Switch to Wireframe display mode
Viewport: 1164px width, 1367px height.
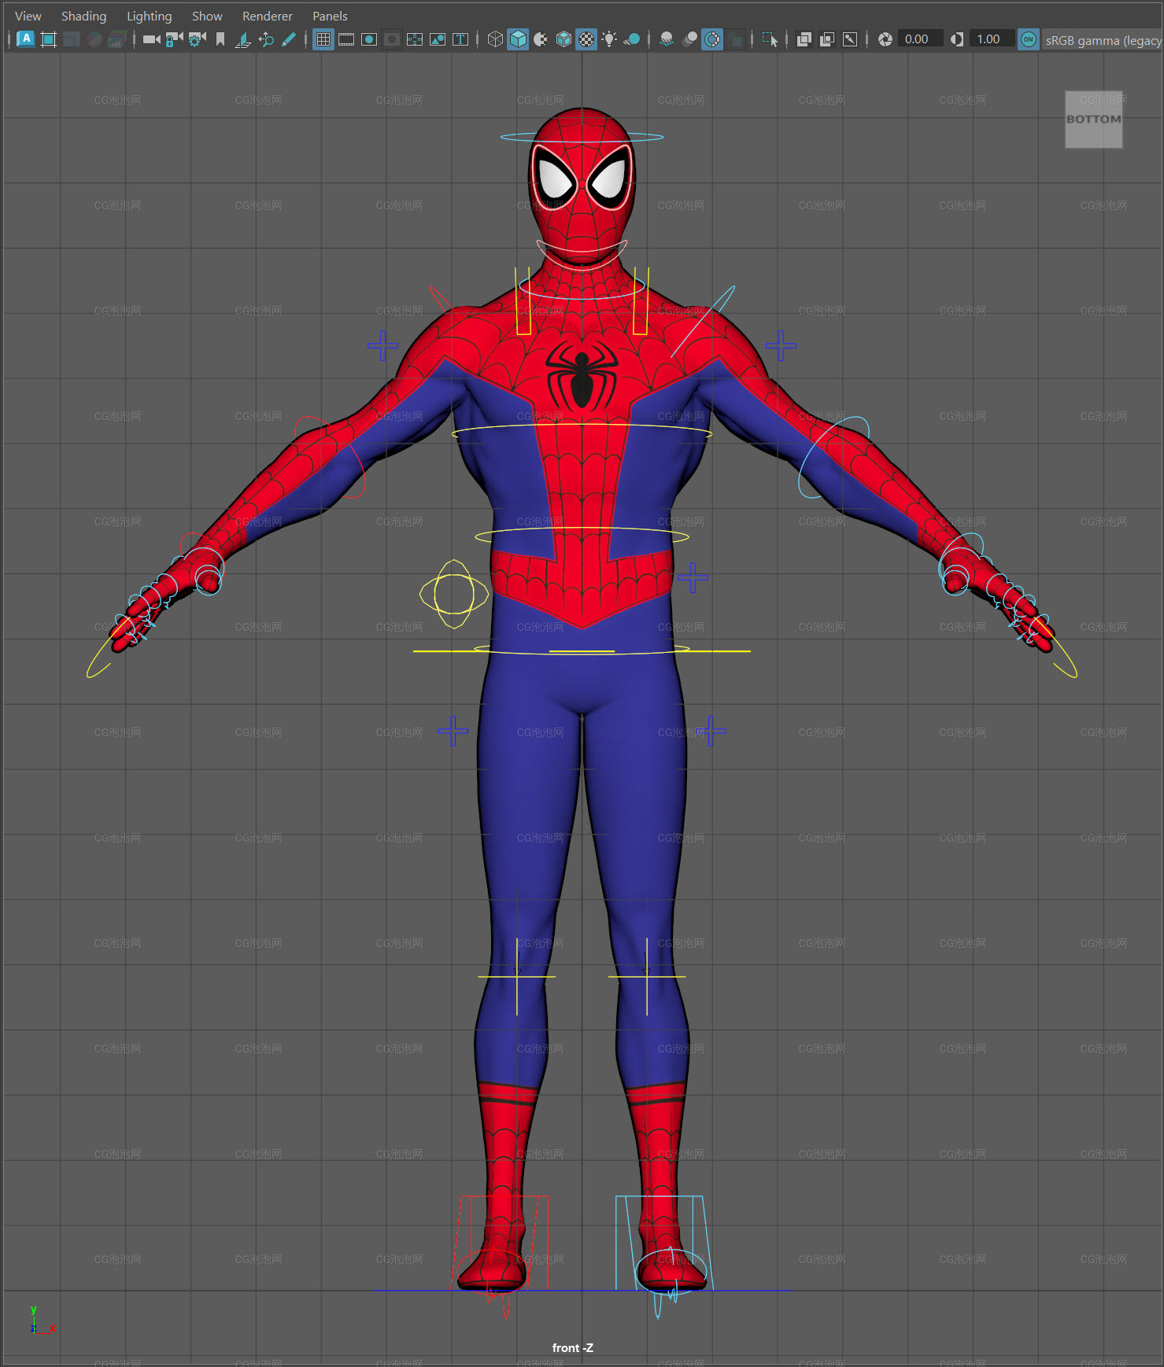pos(494,39)
